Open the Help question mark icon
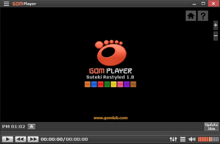The image size is (220, 144). pyautogui.click(x=203, y=16)
